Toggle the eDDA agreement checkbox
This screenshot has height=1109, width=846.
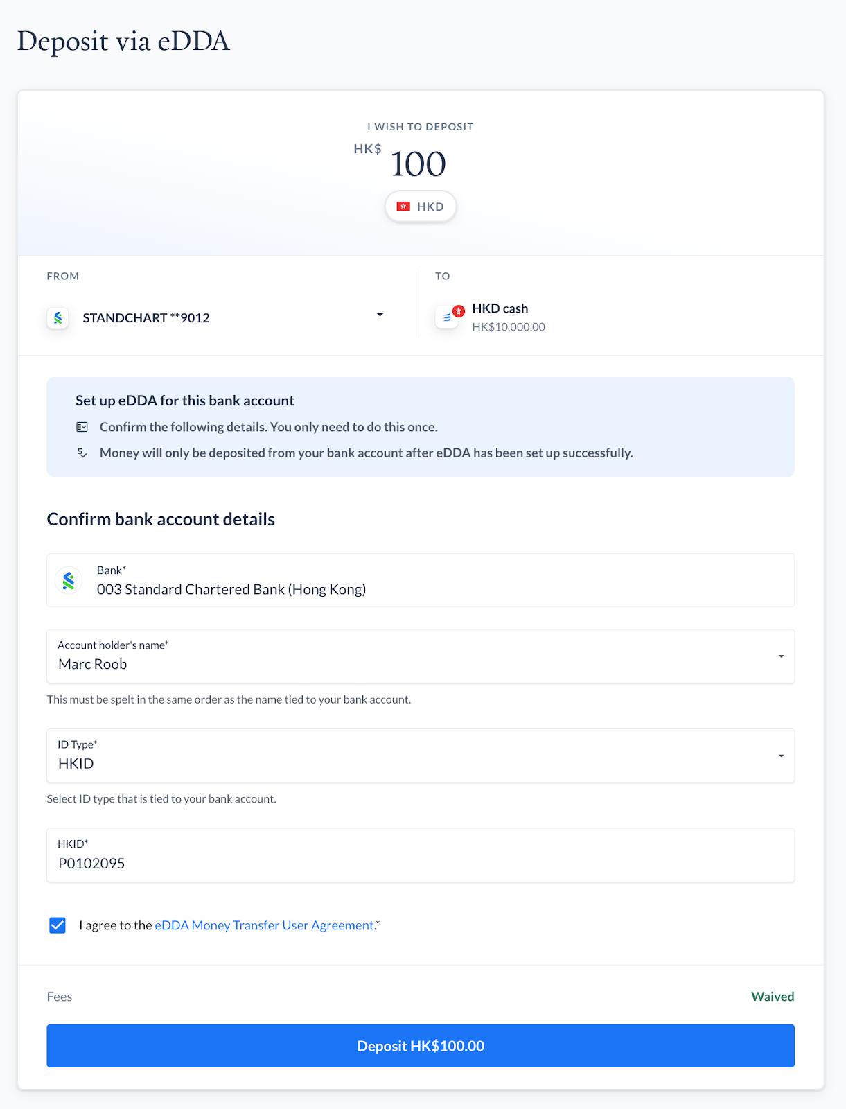point(58,925)
